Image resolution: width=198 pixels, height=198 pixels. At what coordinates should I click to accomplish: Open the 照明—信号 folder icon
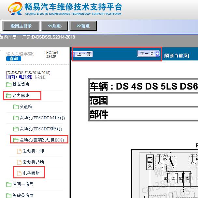click(9, 185)
